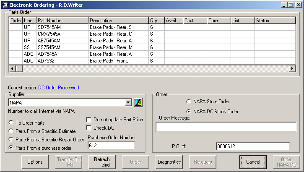Open the Diagnostics button
Screen dimensions: 304x172
[x=169, y=162]
